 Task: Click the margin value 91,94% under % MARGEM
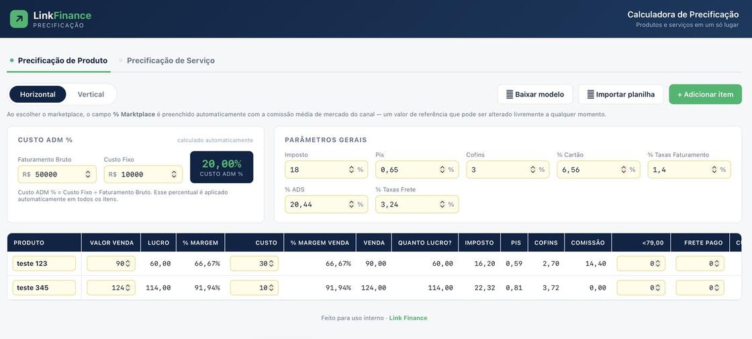207,288
